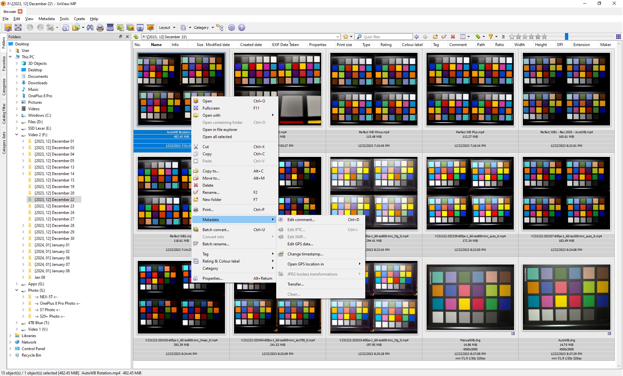
Task: Click the printer icon in toolbar
Action: [x=100, y=28]
